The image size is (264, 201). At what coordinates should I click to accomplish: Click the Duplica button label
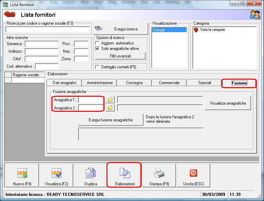(x=91, y=184)
